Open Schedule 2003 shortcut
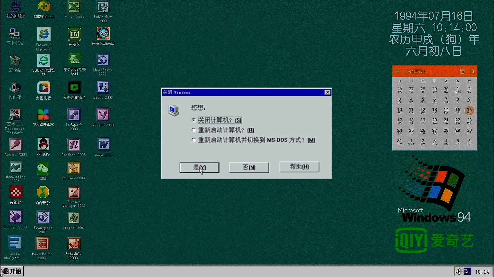 (74, 248)
